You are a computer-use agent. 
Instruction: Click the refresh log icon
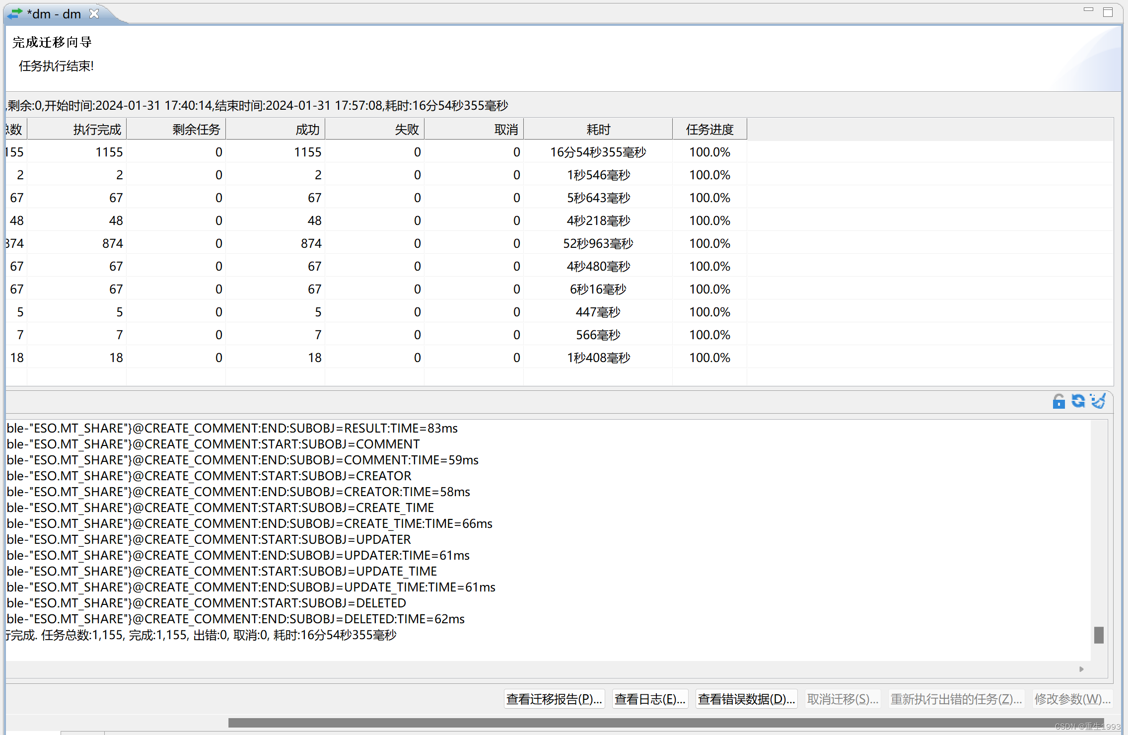pos(1078,401)
